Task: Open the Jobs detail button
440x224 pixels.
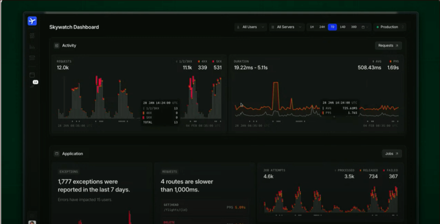Action: pyautogui.click(x=392, y=154)
